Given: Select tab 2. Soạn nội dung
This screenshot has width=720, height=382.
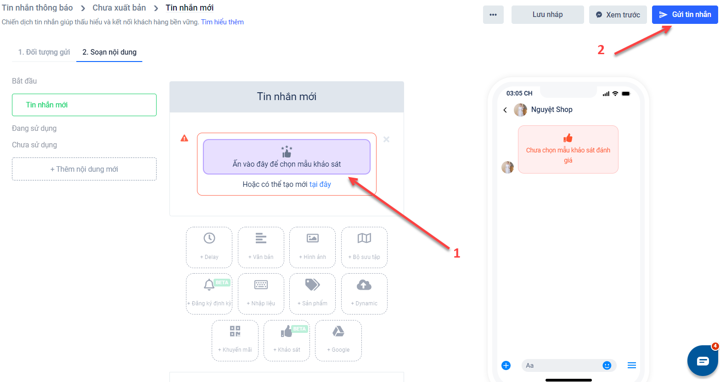Looking at the screenshot, I should 109,52.
